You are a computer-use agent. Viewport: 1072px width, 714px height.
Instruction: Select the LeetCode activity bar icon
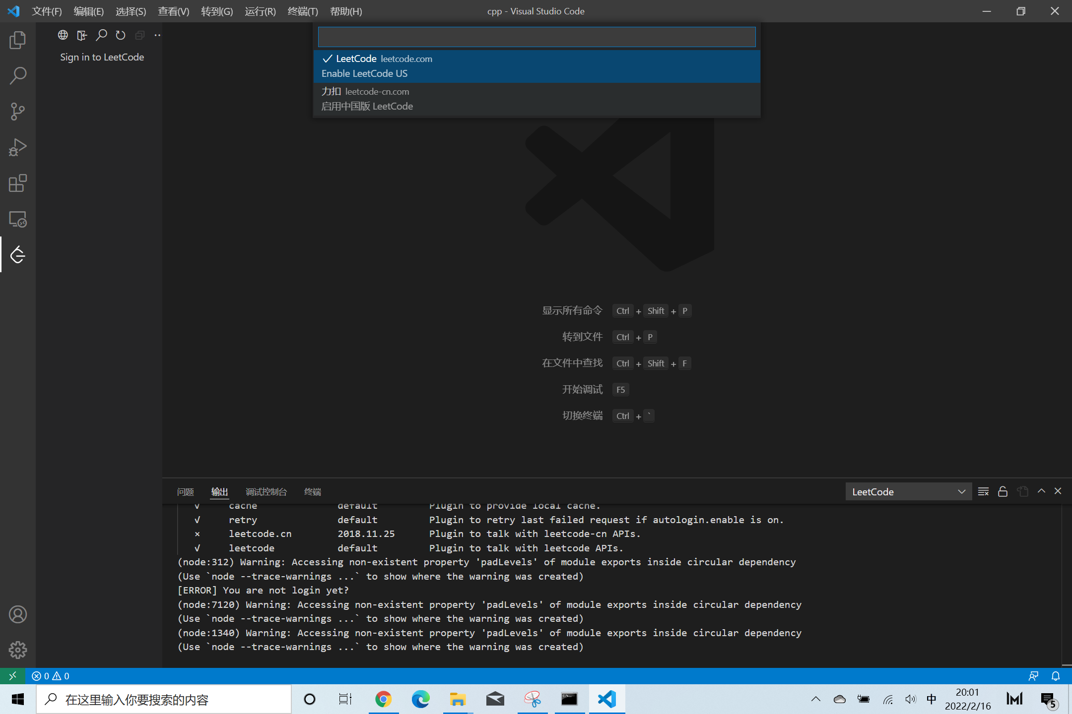18,254
